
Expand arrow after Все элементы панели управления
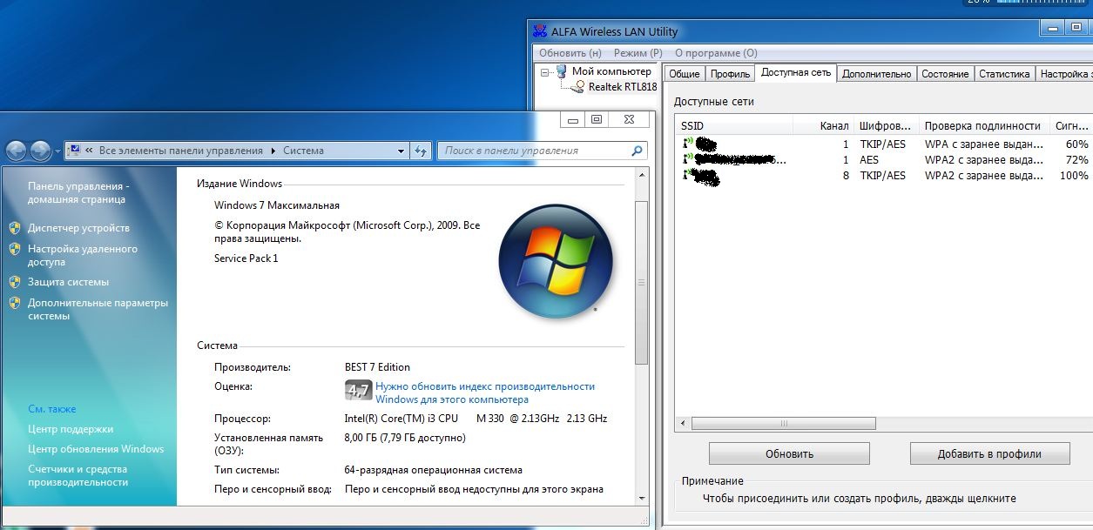(x=273, y=151)
